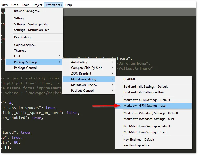Screen dimensions: 198x155
Task: Expand JSON Reindent settings
Action: click(x=89, y=73)
